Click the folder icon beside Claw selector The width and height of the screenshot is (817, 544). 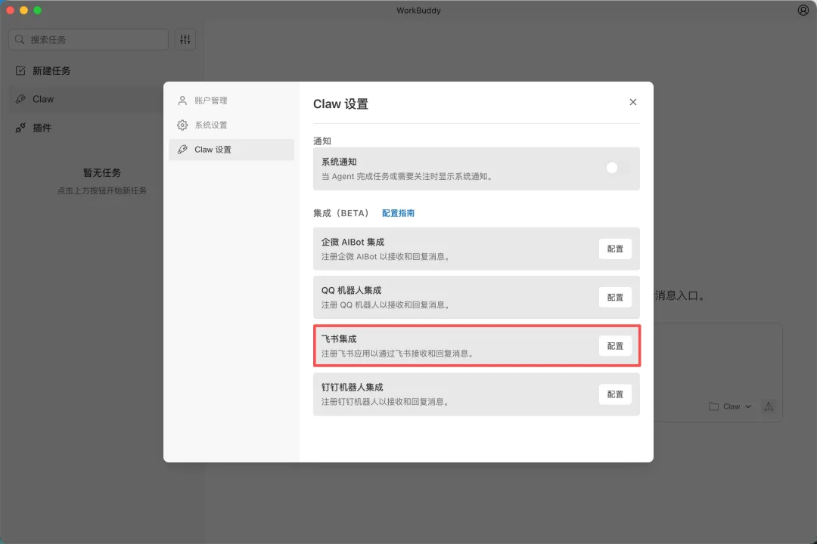pos(713,406)
